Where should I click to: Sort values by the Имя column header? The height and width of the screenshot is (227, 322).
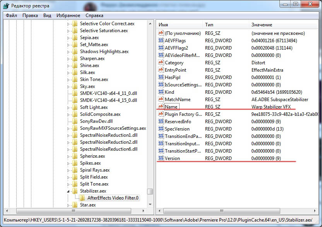click(x=179, y=25)
